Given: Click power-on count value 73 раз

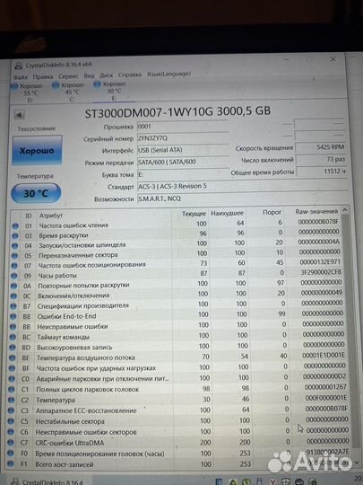Looking at the screenshot, I should pos(321,159).
